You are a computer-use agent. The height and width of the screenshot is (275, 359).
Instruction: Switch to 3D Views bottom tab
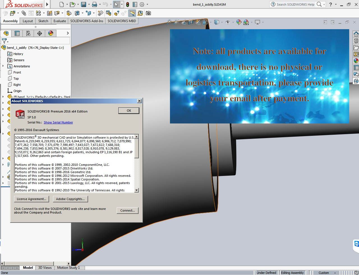point(45,268)
